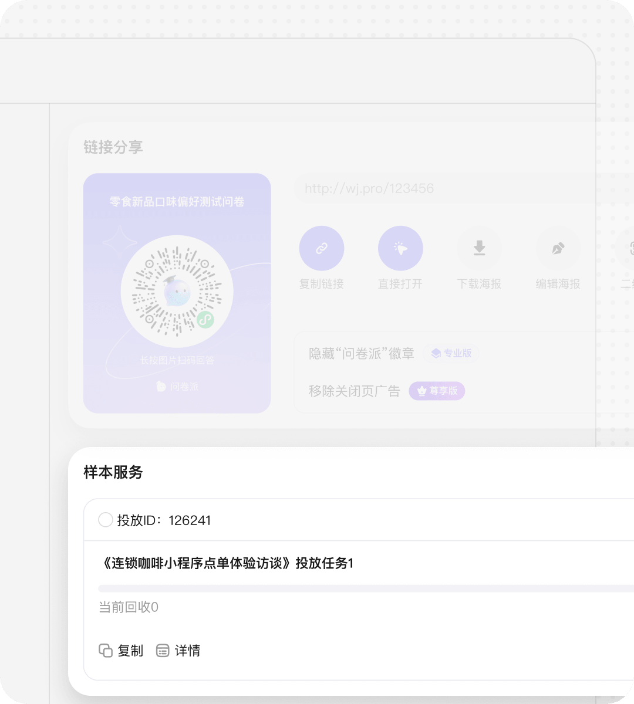Select the radio circle beside 投放ID: 126241
This screenshot has height=704, width=634.
pos(106,520)
